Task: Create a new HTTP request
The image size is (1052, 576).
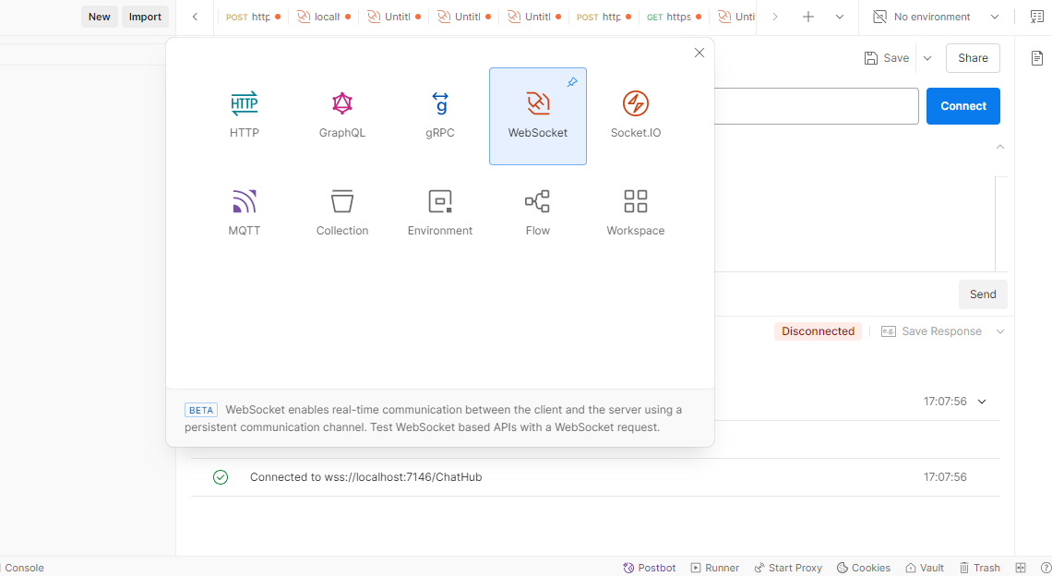Action: click(244, 114)
